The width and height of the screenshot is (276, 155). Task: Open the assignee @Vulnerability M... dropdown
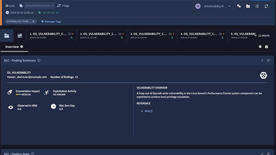pos(217,6)
